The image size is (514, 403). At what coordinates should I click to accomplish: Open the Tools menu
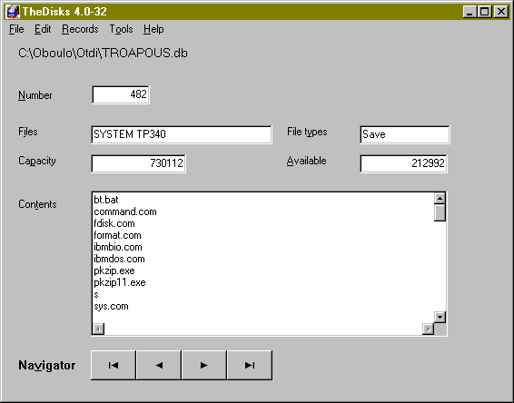tap(121, 29)
